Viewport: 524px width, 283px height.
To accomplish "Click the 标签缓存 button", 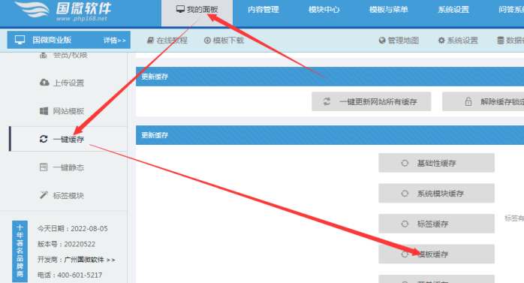I will (436, 224).
